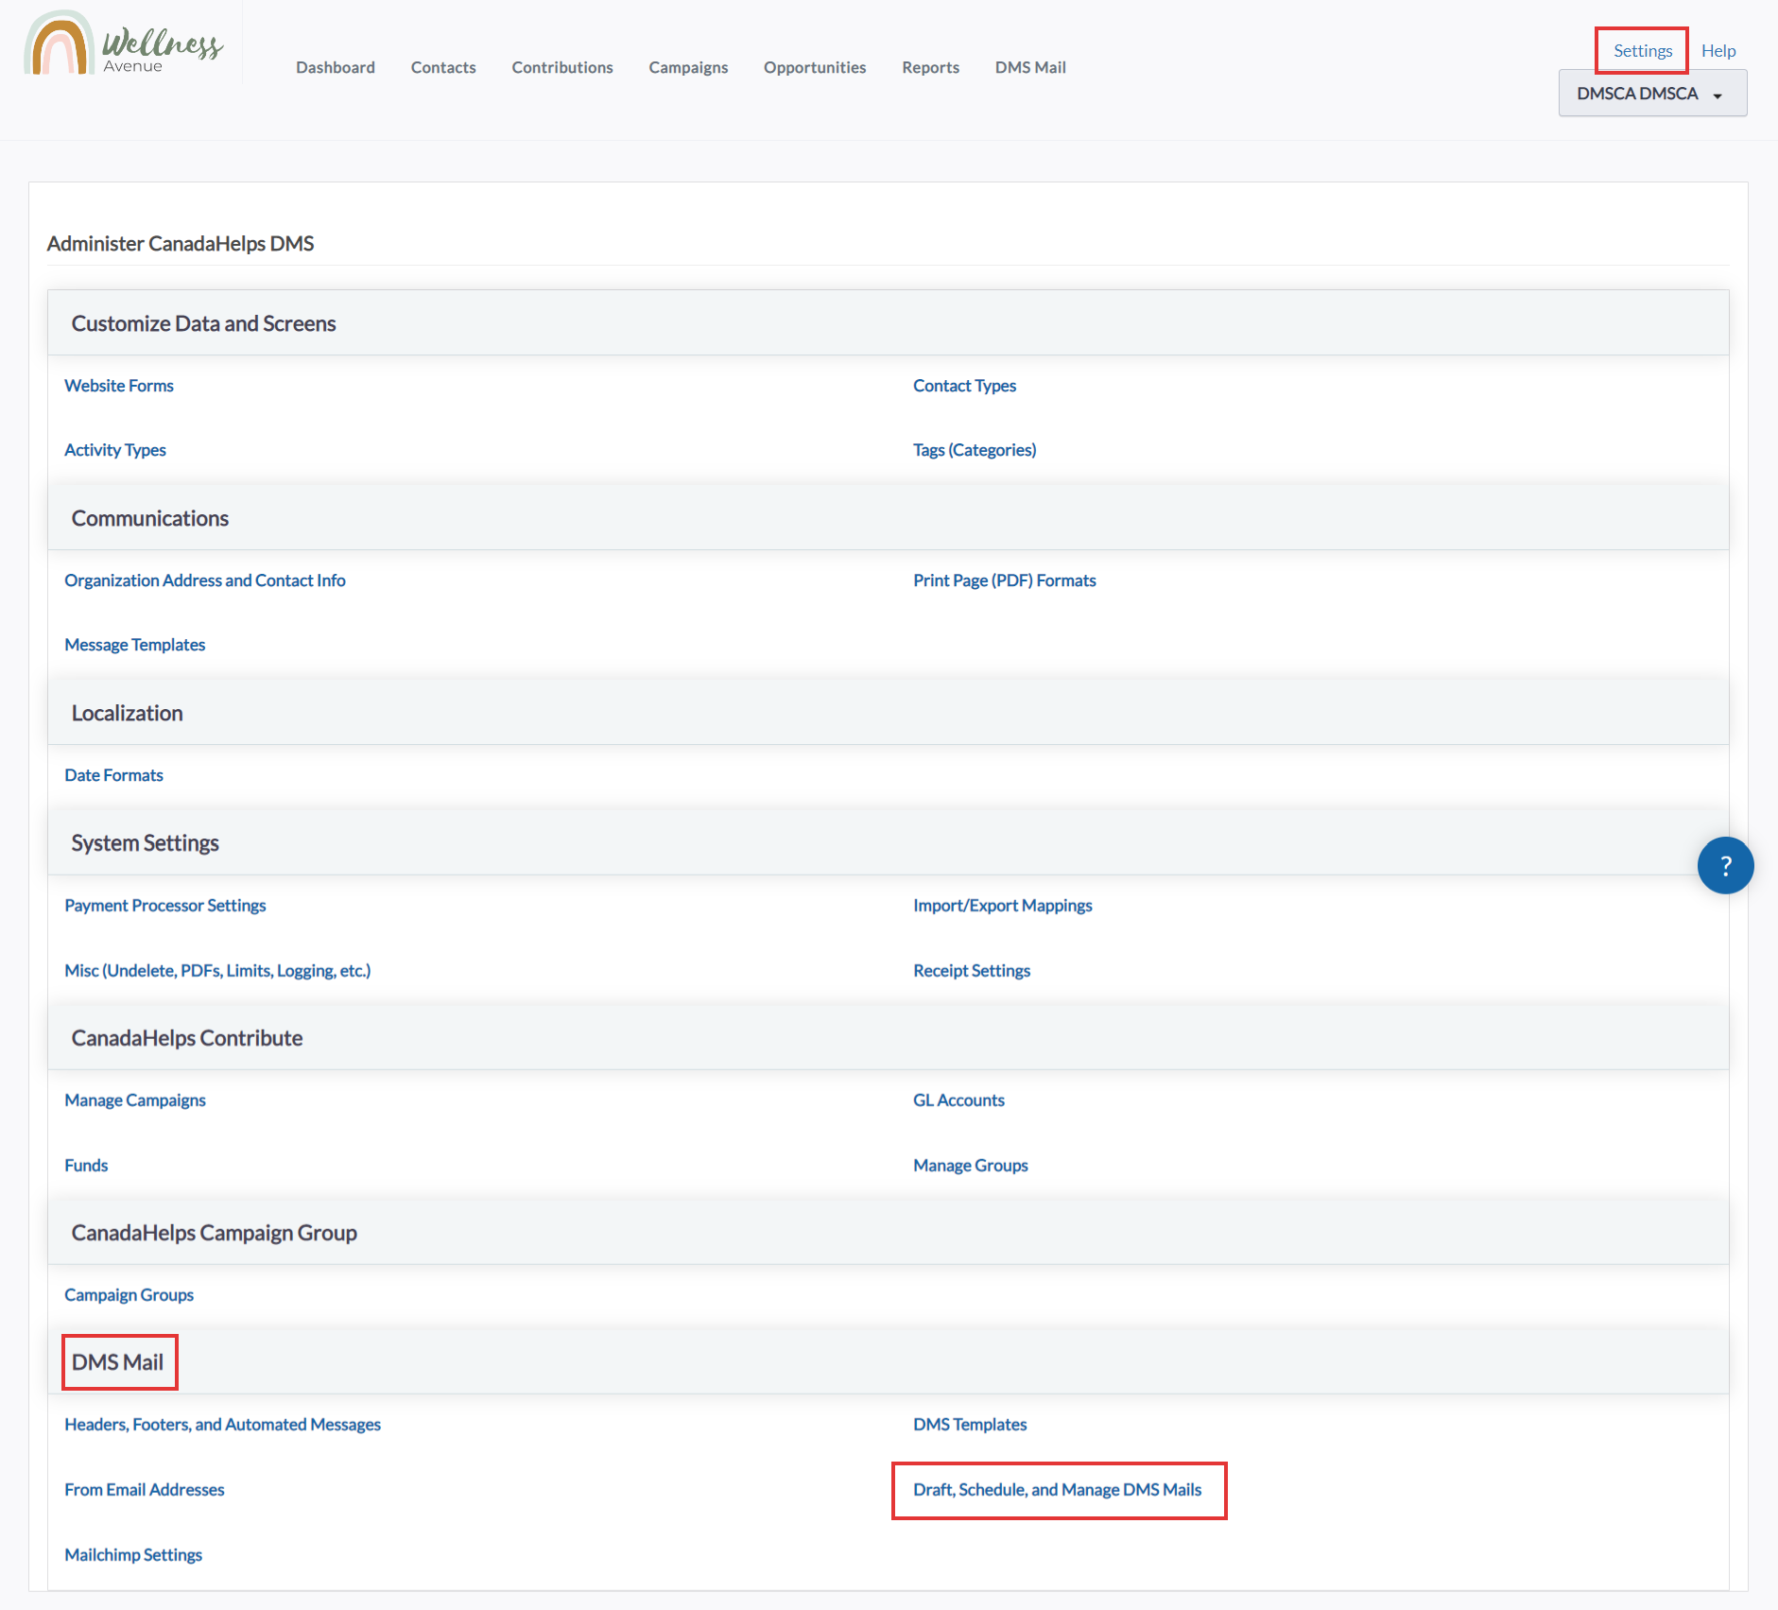Open DMS Mail in top navigation
This screenshot has width=1778, height=1610.
point(1030,67)
